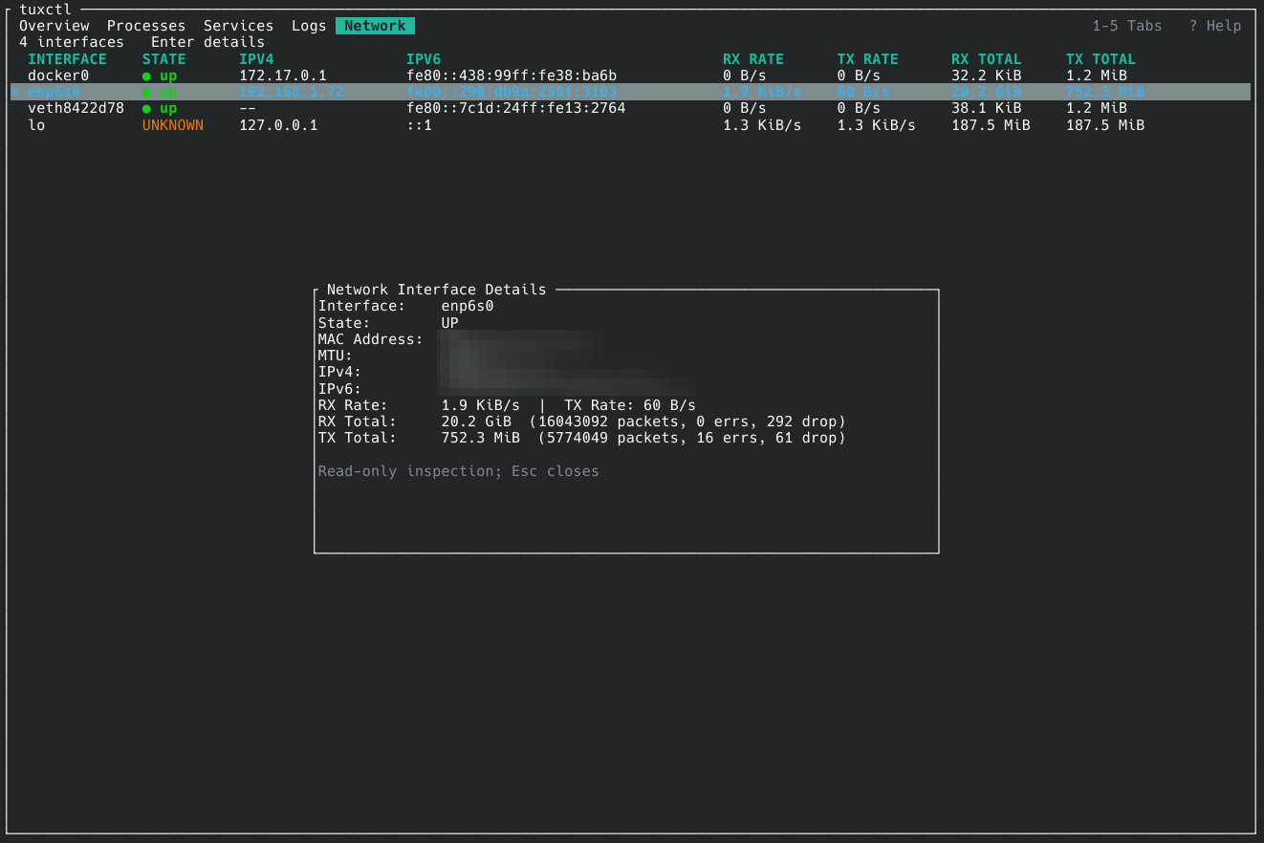Viewport: 1264px width, 843px height.
Task: Click the IPV6 column header
Action: click(x=424, y=59)
